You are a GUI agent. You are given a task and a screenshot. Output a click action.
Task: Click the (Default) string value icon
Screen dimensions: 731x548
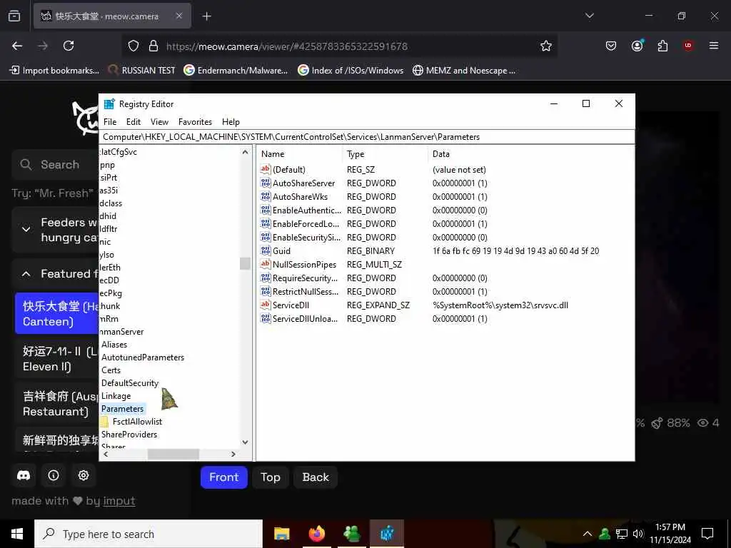tap(266, 170)
